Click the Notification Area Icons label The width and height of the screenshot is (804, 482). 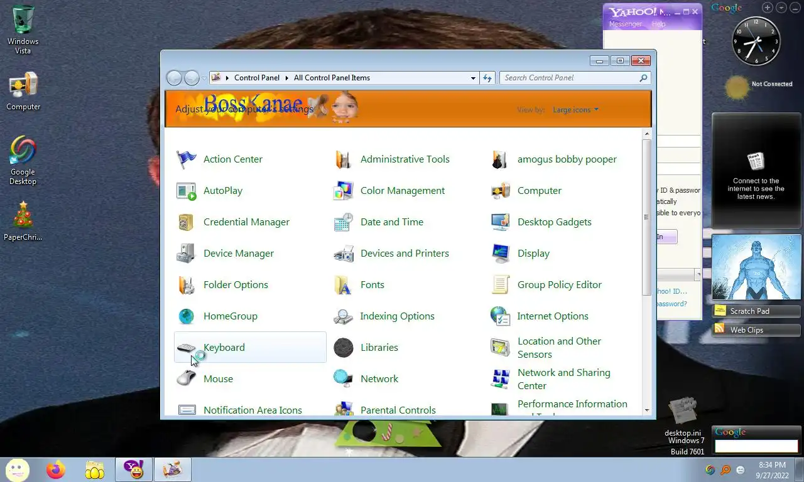[x=253, y=410]
